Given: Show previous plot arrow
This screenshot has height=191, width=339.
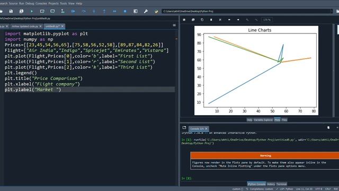Looking at the screenshot, I should [229, 20].
